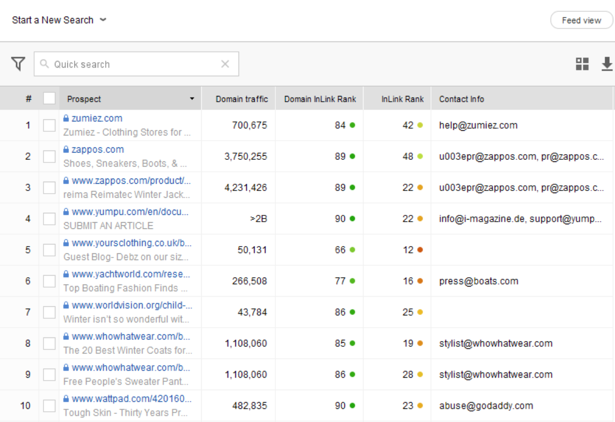Check the box for row 3 zappos product
This screenshot has width=615, height=422.
pyautogui.click(x=49, y=188)
